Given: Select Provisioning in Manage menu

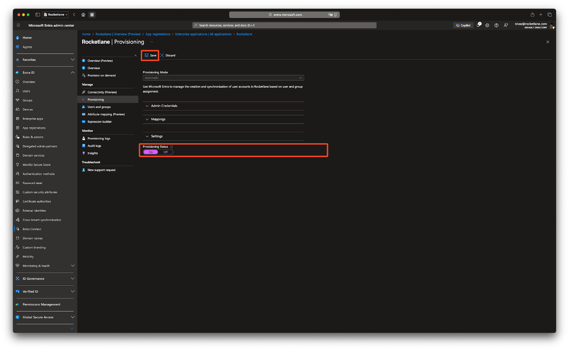Looking at the screenshot, I should [108, 99].
